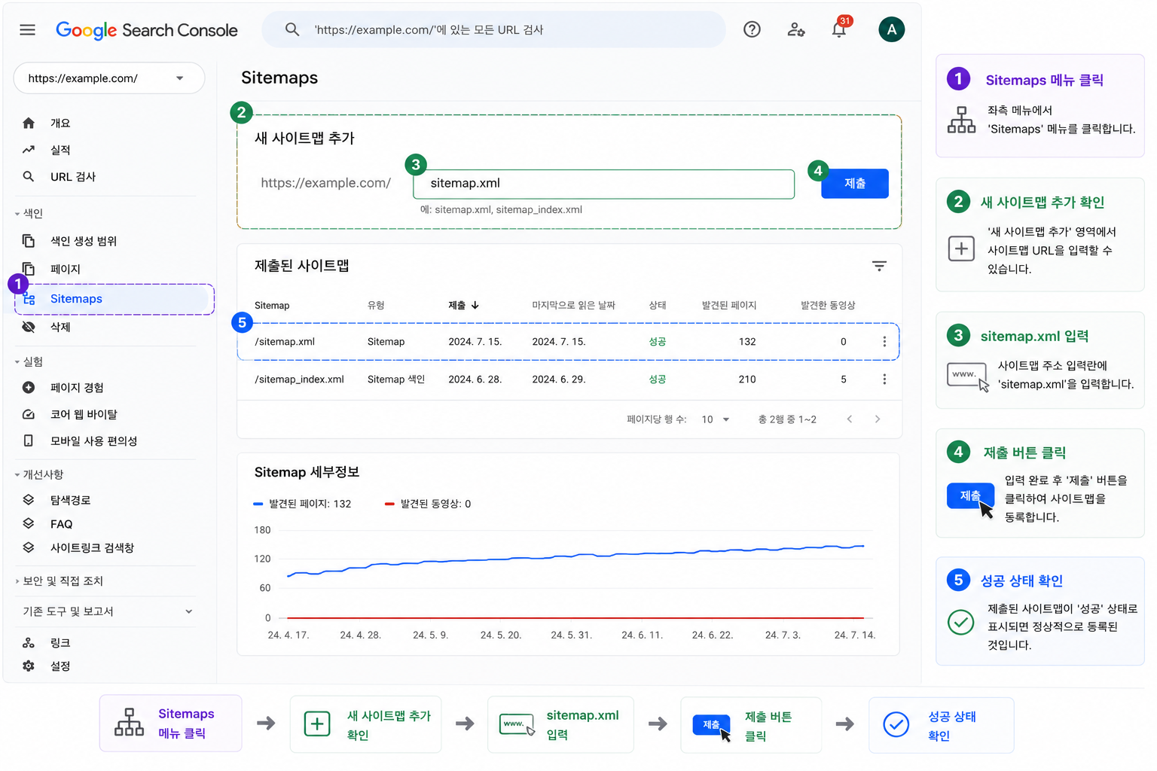Open the https://example.com/ property selector

(109, 78)
